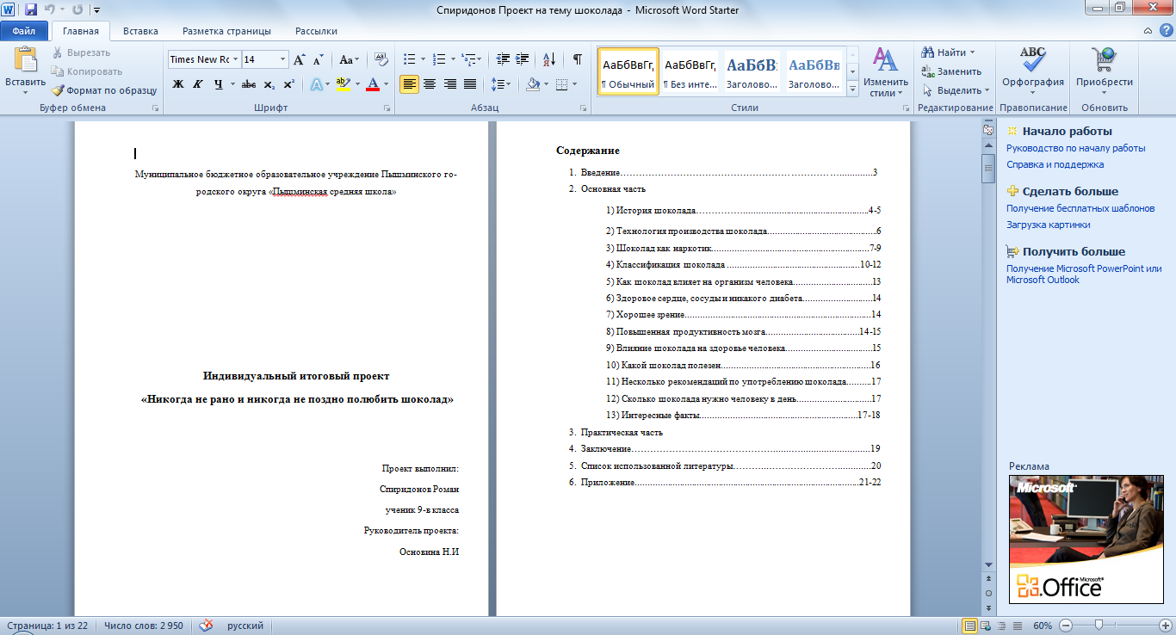The image size is (1176, 635).
Task: Open the Разметка страницы tab
Action: [x=226, y=31]
